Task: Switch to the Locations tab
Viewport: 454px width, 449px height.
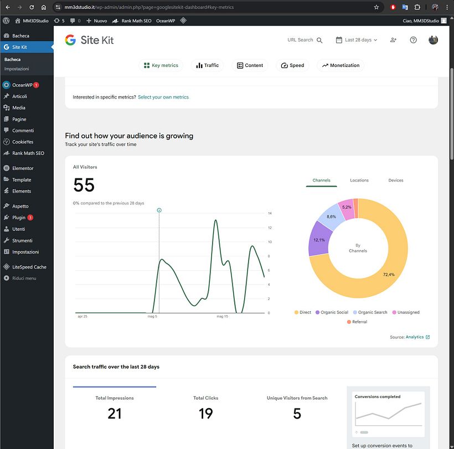Action: 359,180
